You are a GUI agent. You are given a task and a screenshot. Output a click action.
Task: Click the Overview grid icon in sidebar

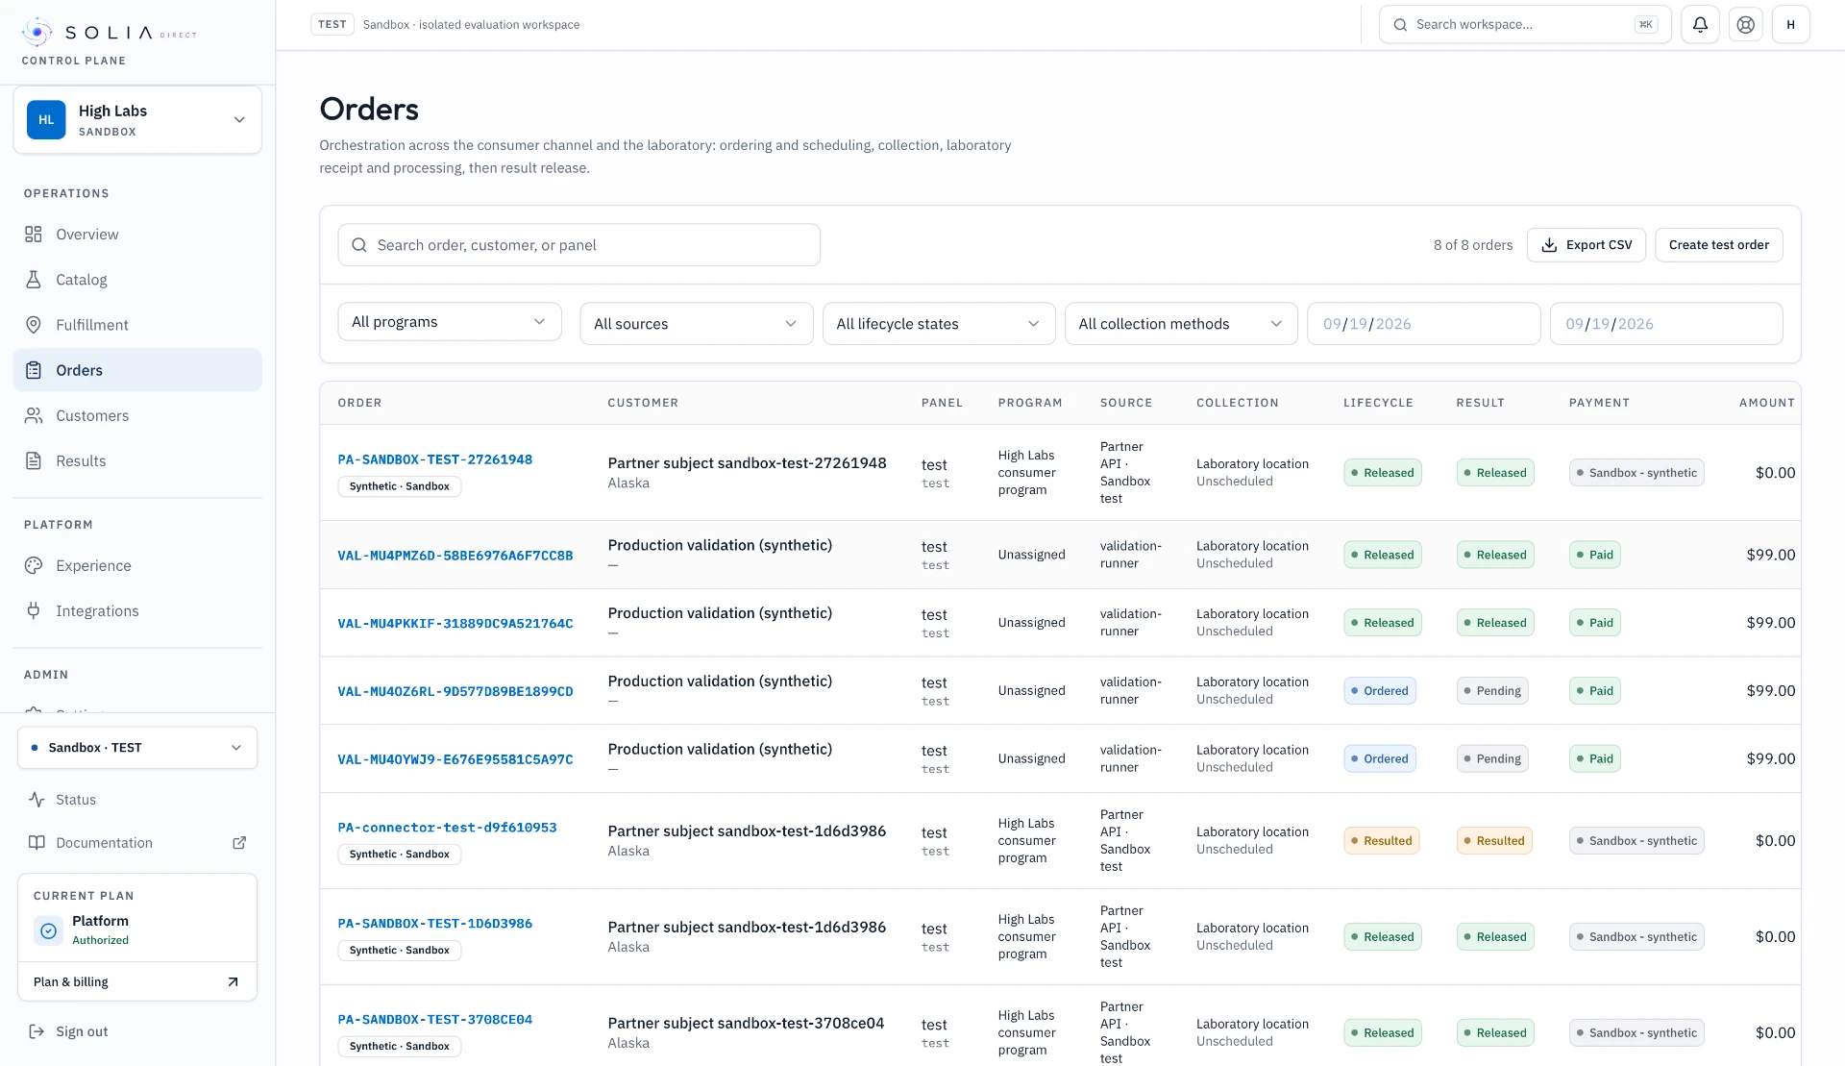[34, 235]
